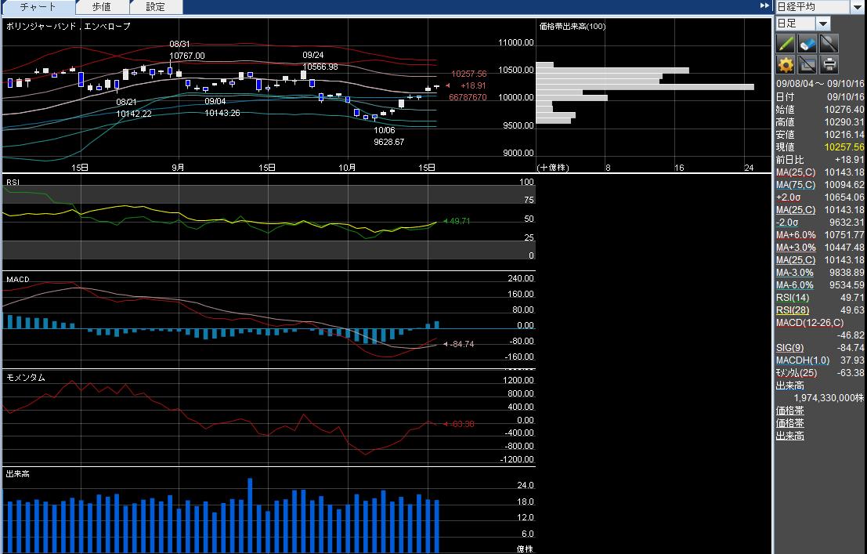Print the chart using the printer icon
Viewport: 867px width, 554px height.
point(829,64)
